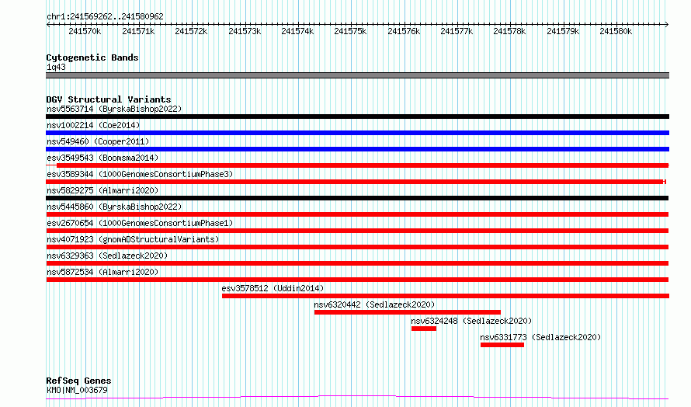Open nsv5872534 (Almarri2020) label
Image resolution: width=691 pixels, height=407 pixels.
coord(102,272)
